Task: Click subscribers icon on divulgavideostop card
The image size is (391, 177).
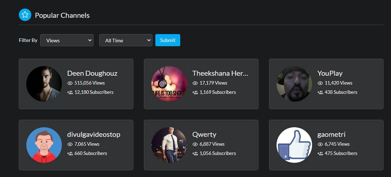Action: (x=70, y=154)
